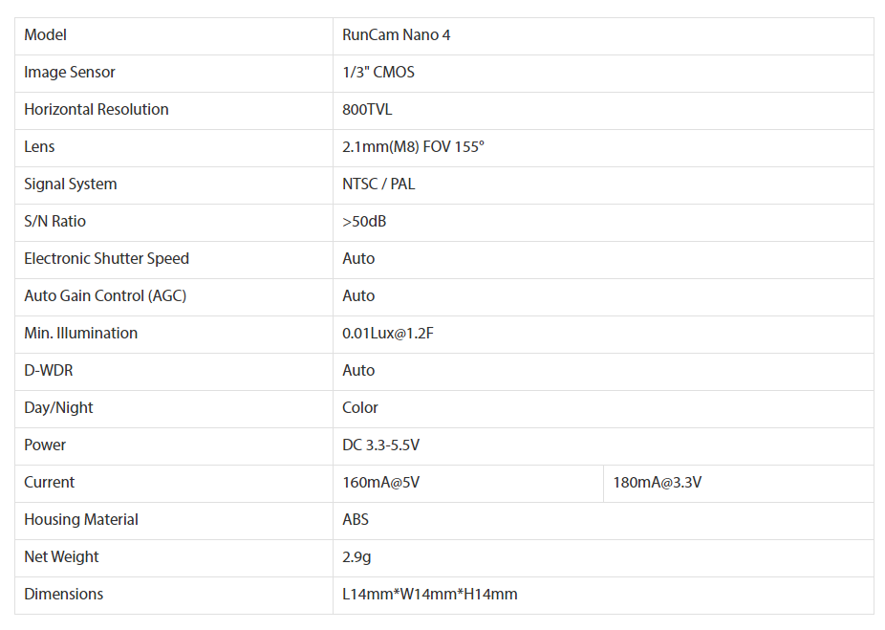Click the "1/3" CMOS" sensor value
885x630 pixels.
[378, 73]
